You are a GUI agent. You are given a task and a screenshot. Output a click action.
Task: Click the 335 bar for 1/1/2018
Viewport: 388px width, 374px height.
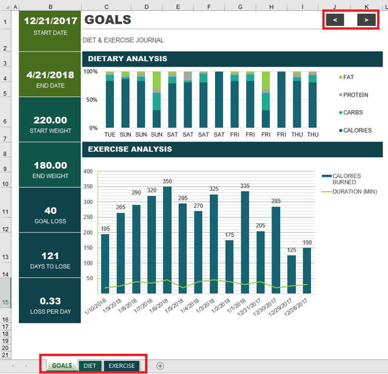pos(245,242)
